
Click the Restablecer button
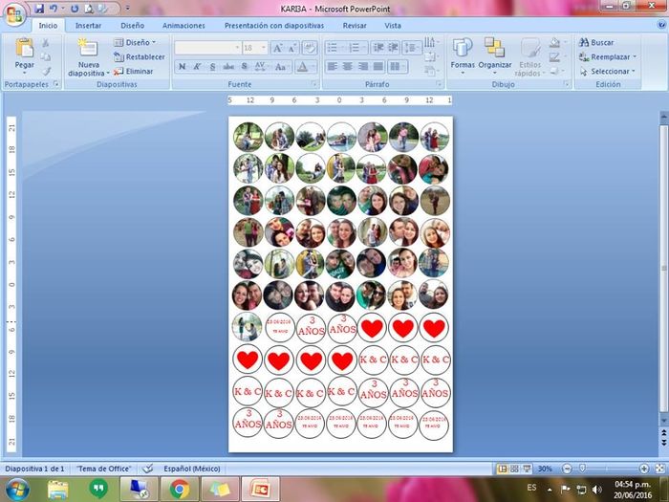point(138,56)
